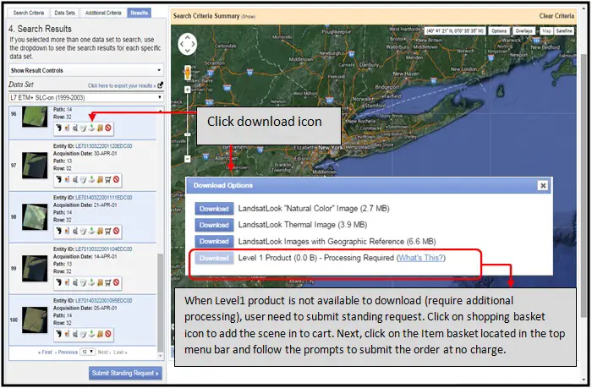Click download icon for result 97

coord(91,180)
